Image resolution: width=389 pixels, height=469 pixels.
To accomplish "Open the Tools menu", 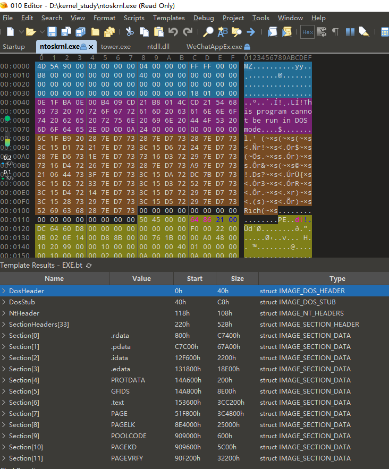I will pos(260,18).
